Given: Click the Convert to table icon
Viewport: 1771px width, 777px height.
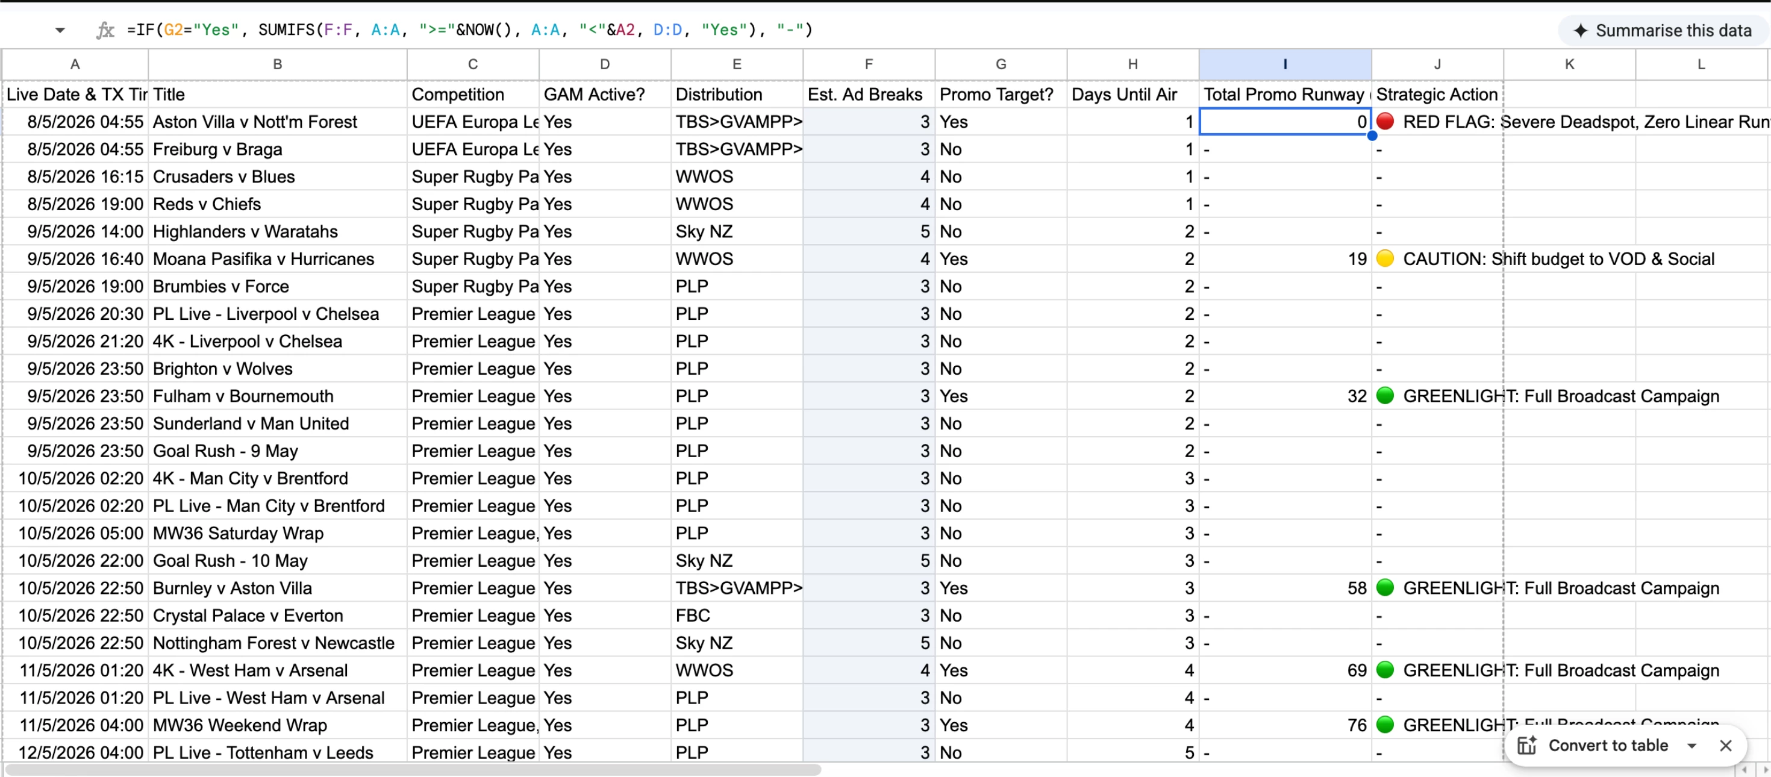Looking at the screenshot, I should coord(1526,745).
